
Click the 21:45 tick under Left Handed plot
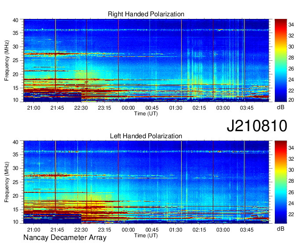pos(57,230)
